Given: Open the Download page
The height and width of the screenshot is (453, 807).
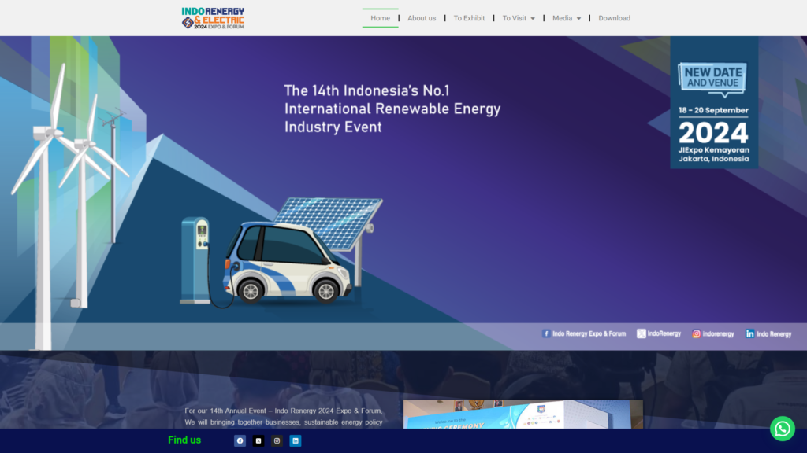Looking at the screenshot, I should pyautogui.click(x=614, y=18).
